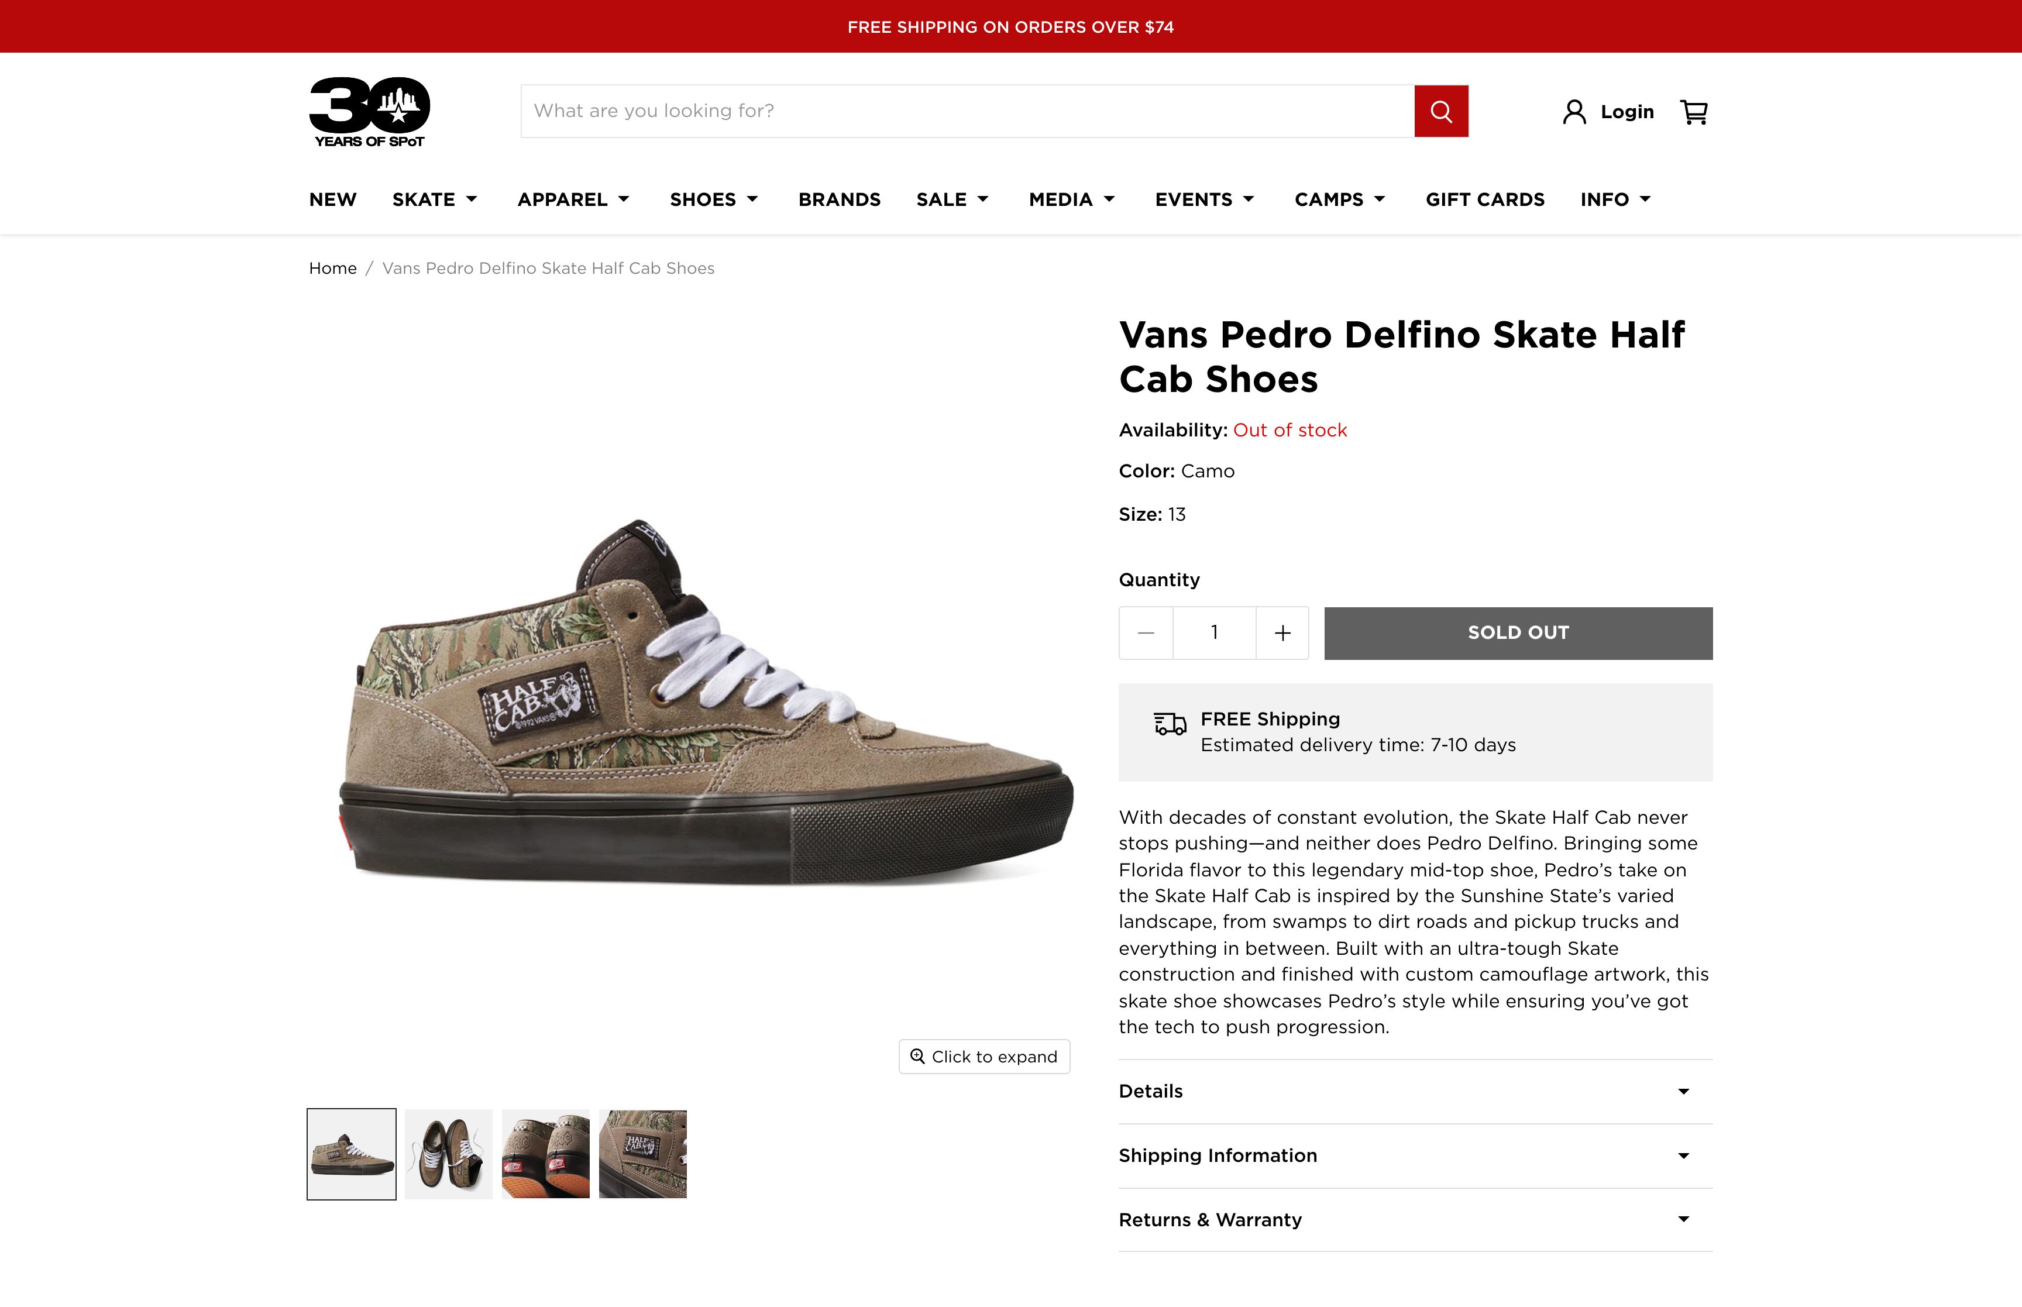
Task: Open the SKATE dropdown menu
Action: (x=435, y=200)
